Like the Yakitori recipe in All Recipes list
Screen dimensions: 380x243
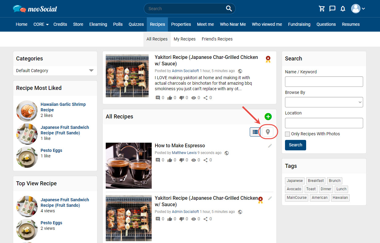(x=170, y=219)
